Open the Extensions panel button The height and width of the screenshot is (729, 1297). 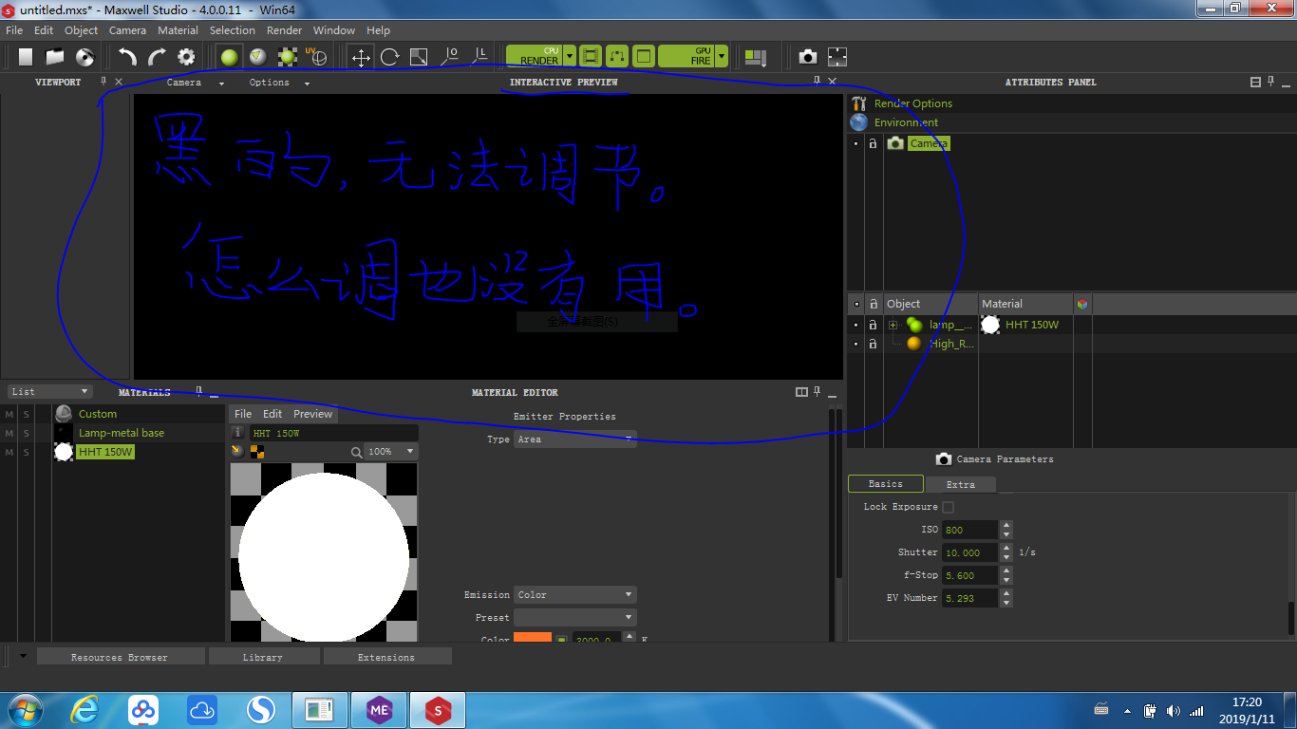[x=386, y=657]
